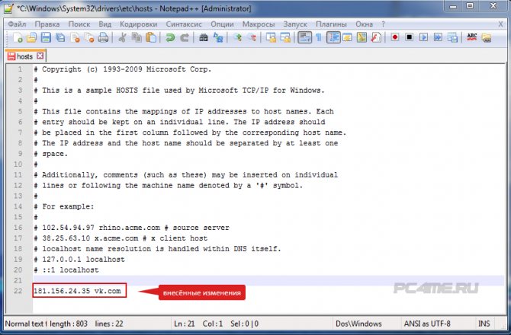This screenshot has width=511, height=335.
Task: Toggle the Indent Guide icon
Action: 333,38
